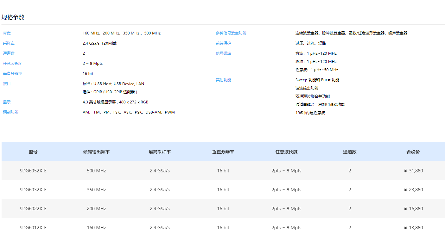This screenshot has height=241, width=445.
Task: Select the 脉冲：1 μHz~120 MHz line
Action: click(316, 62)
